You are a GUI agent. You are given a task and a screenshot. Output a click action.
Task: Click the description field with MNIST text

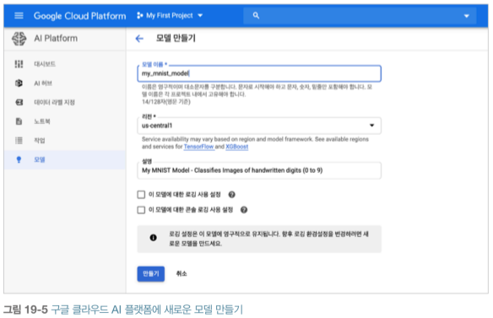(x=259, y=170)
